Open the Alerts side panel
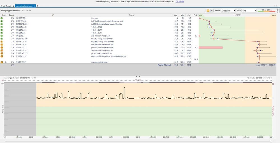The height and width of the screenshot is (143, 280). (x=278, y=11)
